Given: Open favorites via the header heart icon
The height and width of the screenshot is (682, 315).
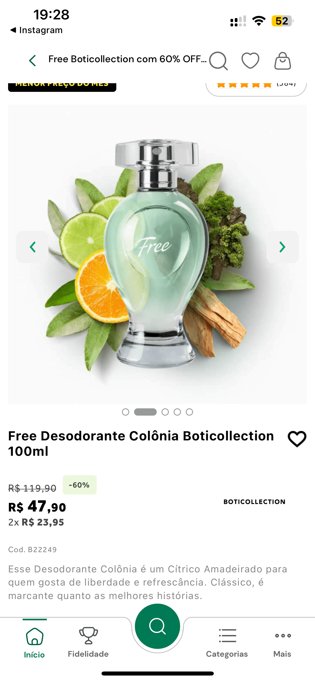Looking at the screenshot, I should 250,61.
